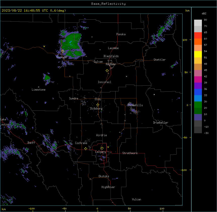Click the Didsbury label
217x212 pixels.
click(x=96, y=109)
